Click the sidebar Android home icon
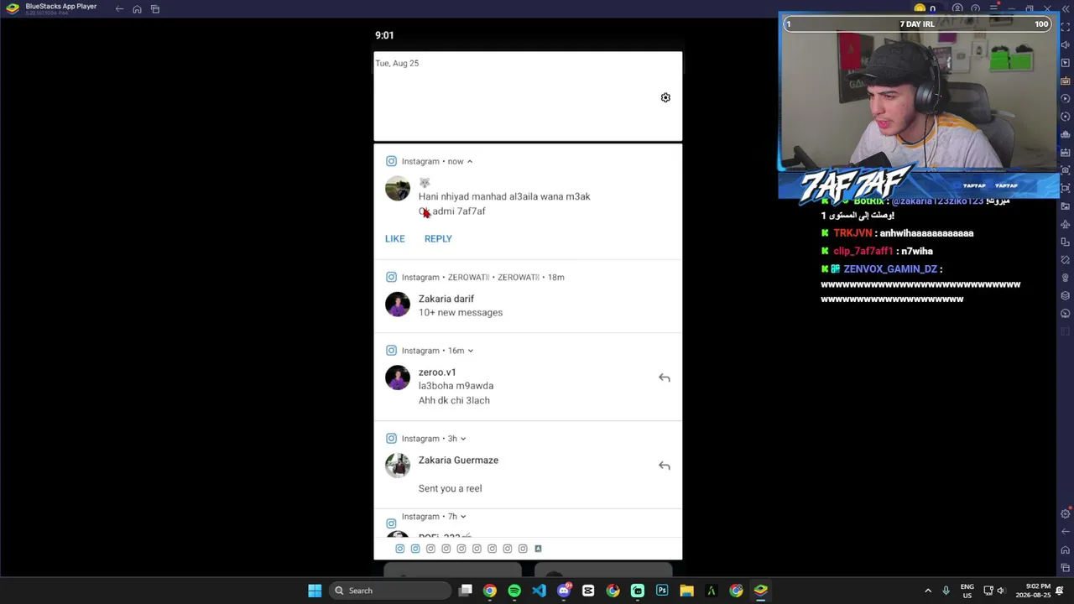This screenshot has width=1074, height=604. click(x=1066, y=550)
